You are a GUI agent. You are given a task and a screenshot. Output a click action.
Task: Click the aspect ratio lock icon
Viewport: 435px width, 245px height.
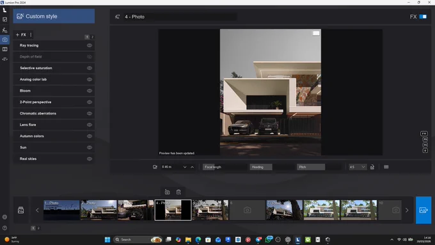(x=372, y=167)
